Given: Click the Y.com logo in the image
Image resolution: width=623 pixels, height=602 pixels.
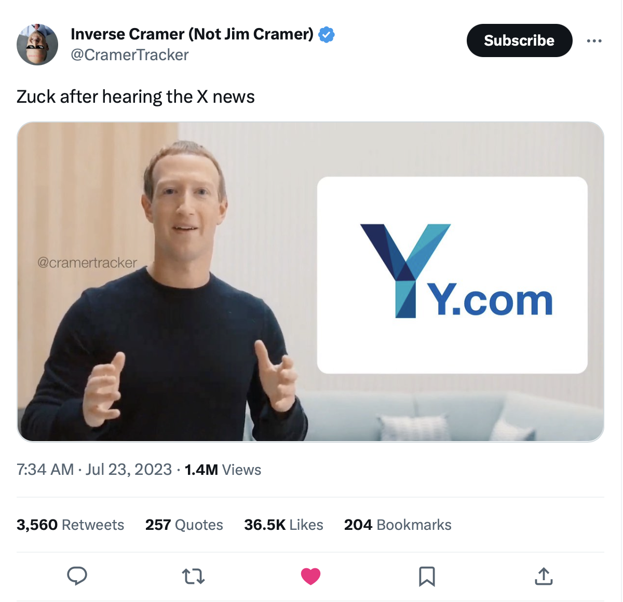Looking at the screenshot, I should [456, 271].
